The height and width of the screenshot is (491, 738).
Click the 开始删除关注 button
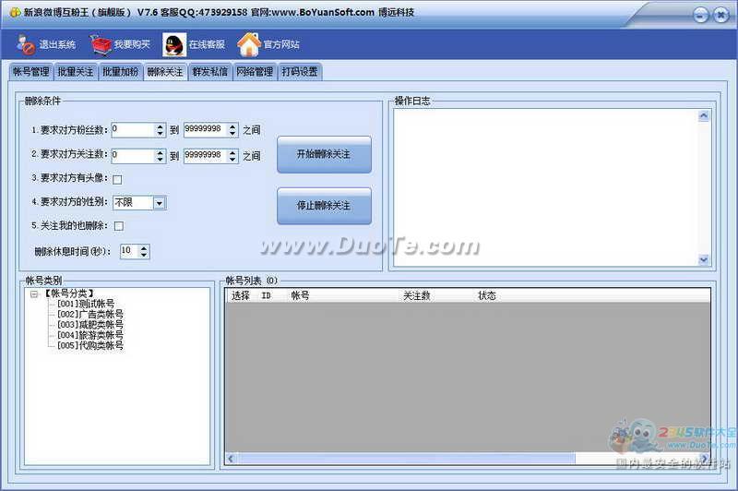(324, 154)
